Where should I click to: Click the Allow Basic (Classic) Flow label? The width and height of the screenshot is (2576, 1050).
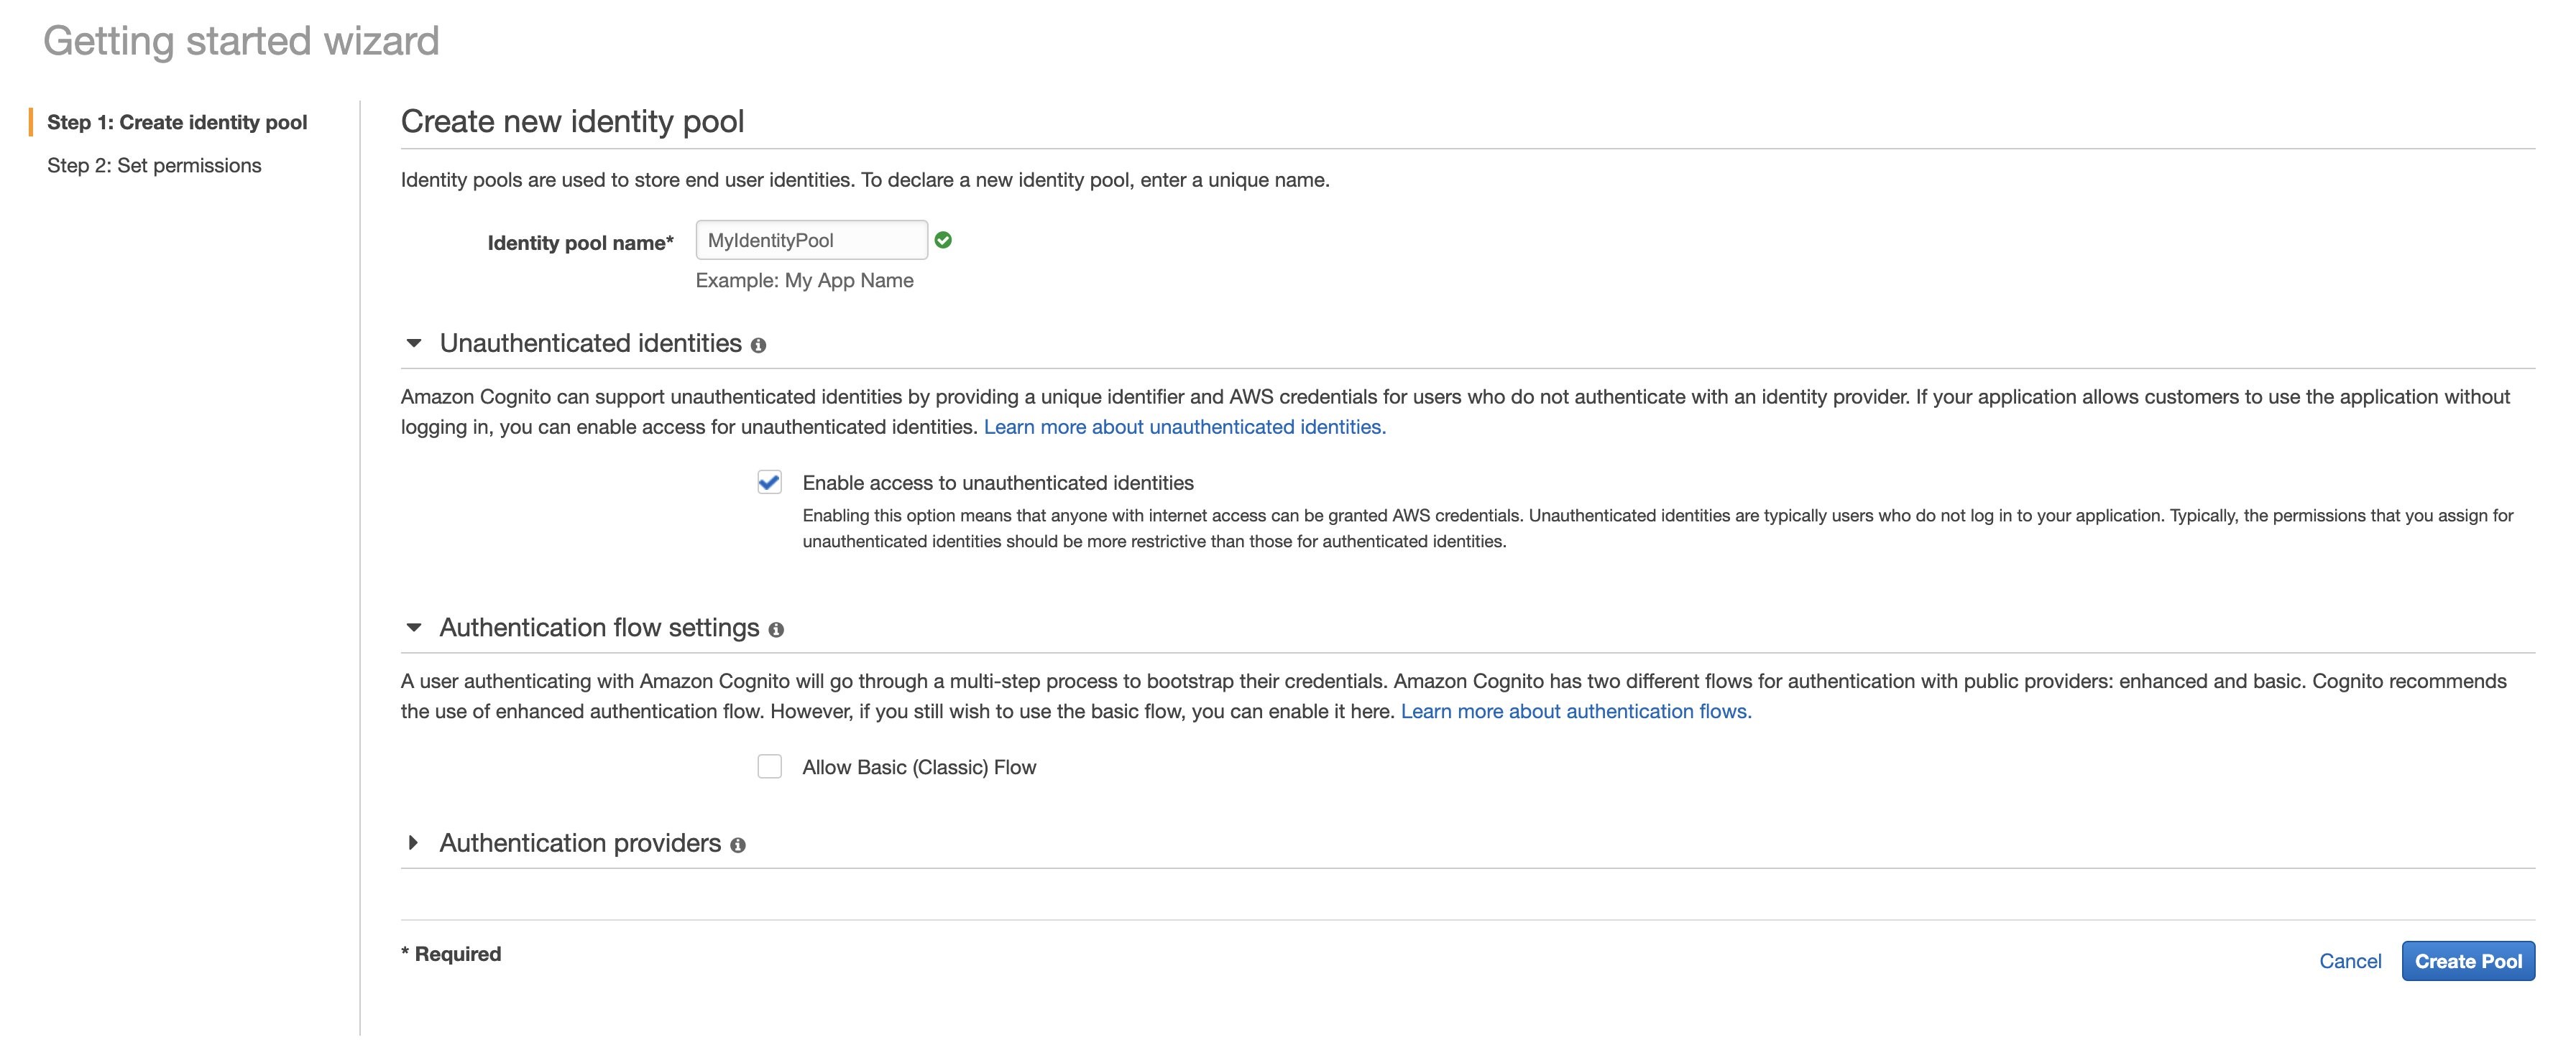[919, 767]
